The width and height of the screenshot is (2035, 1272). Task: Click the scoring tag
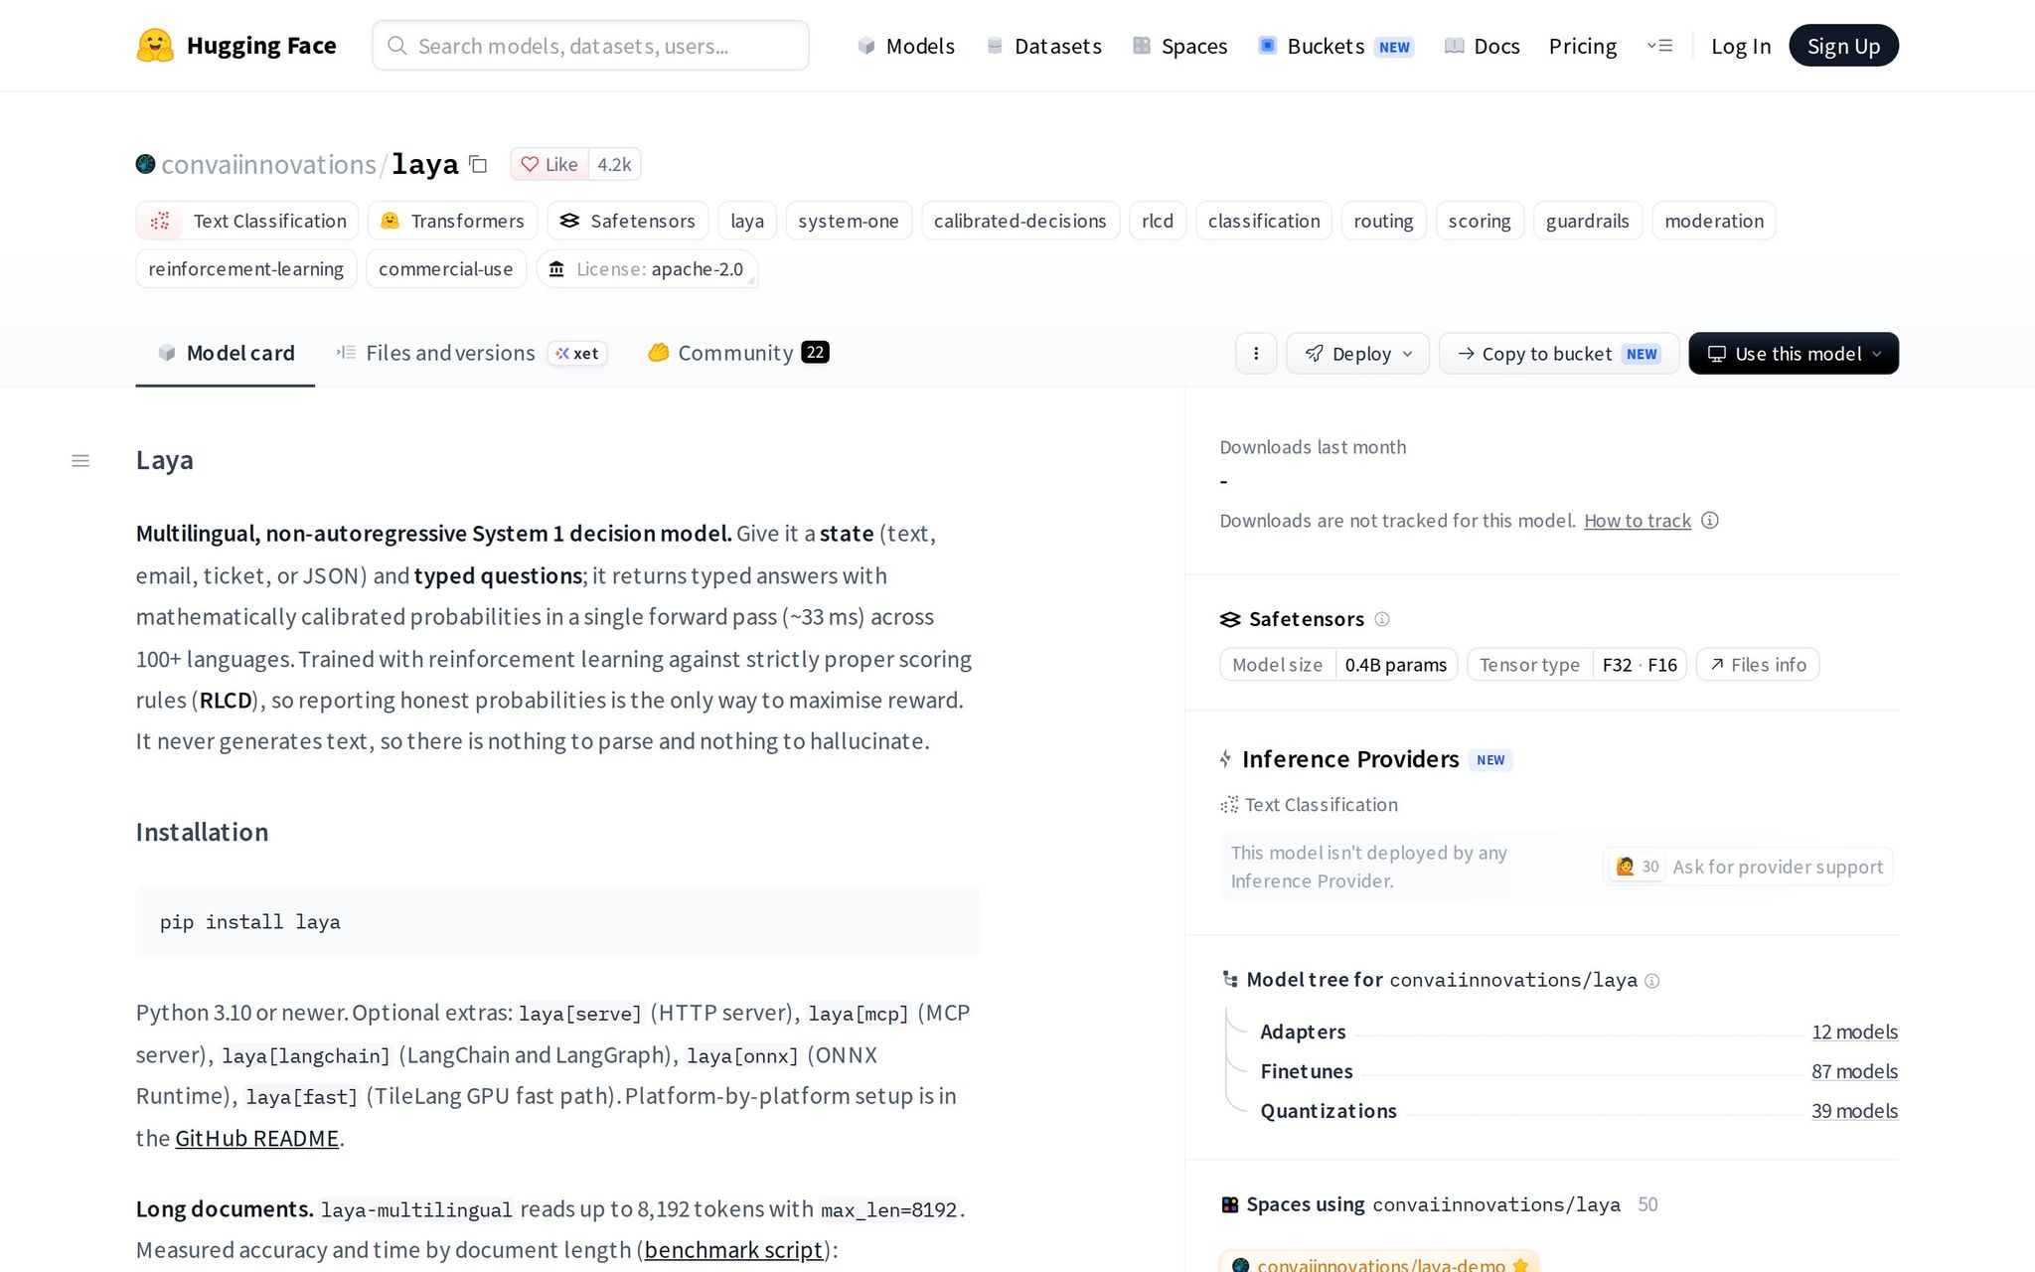point(1480,221)
